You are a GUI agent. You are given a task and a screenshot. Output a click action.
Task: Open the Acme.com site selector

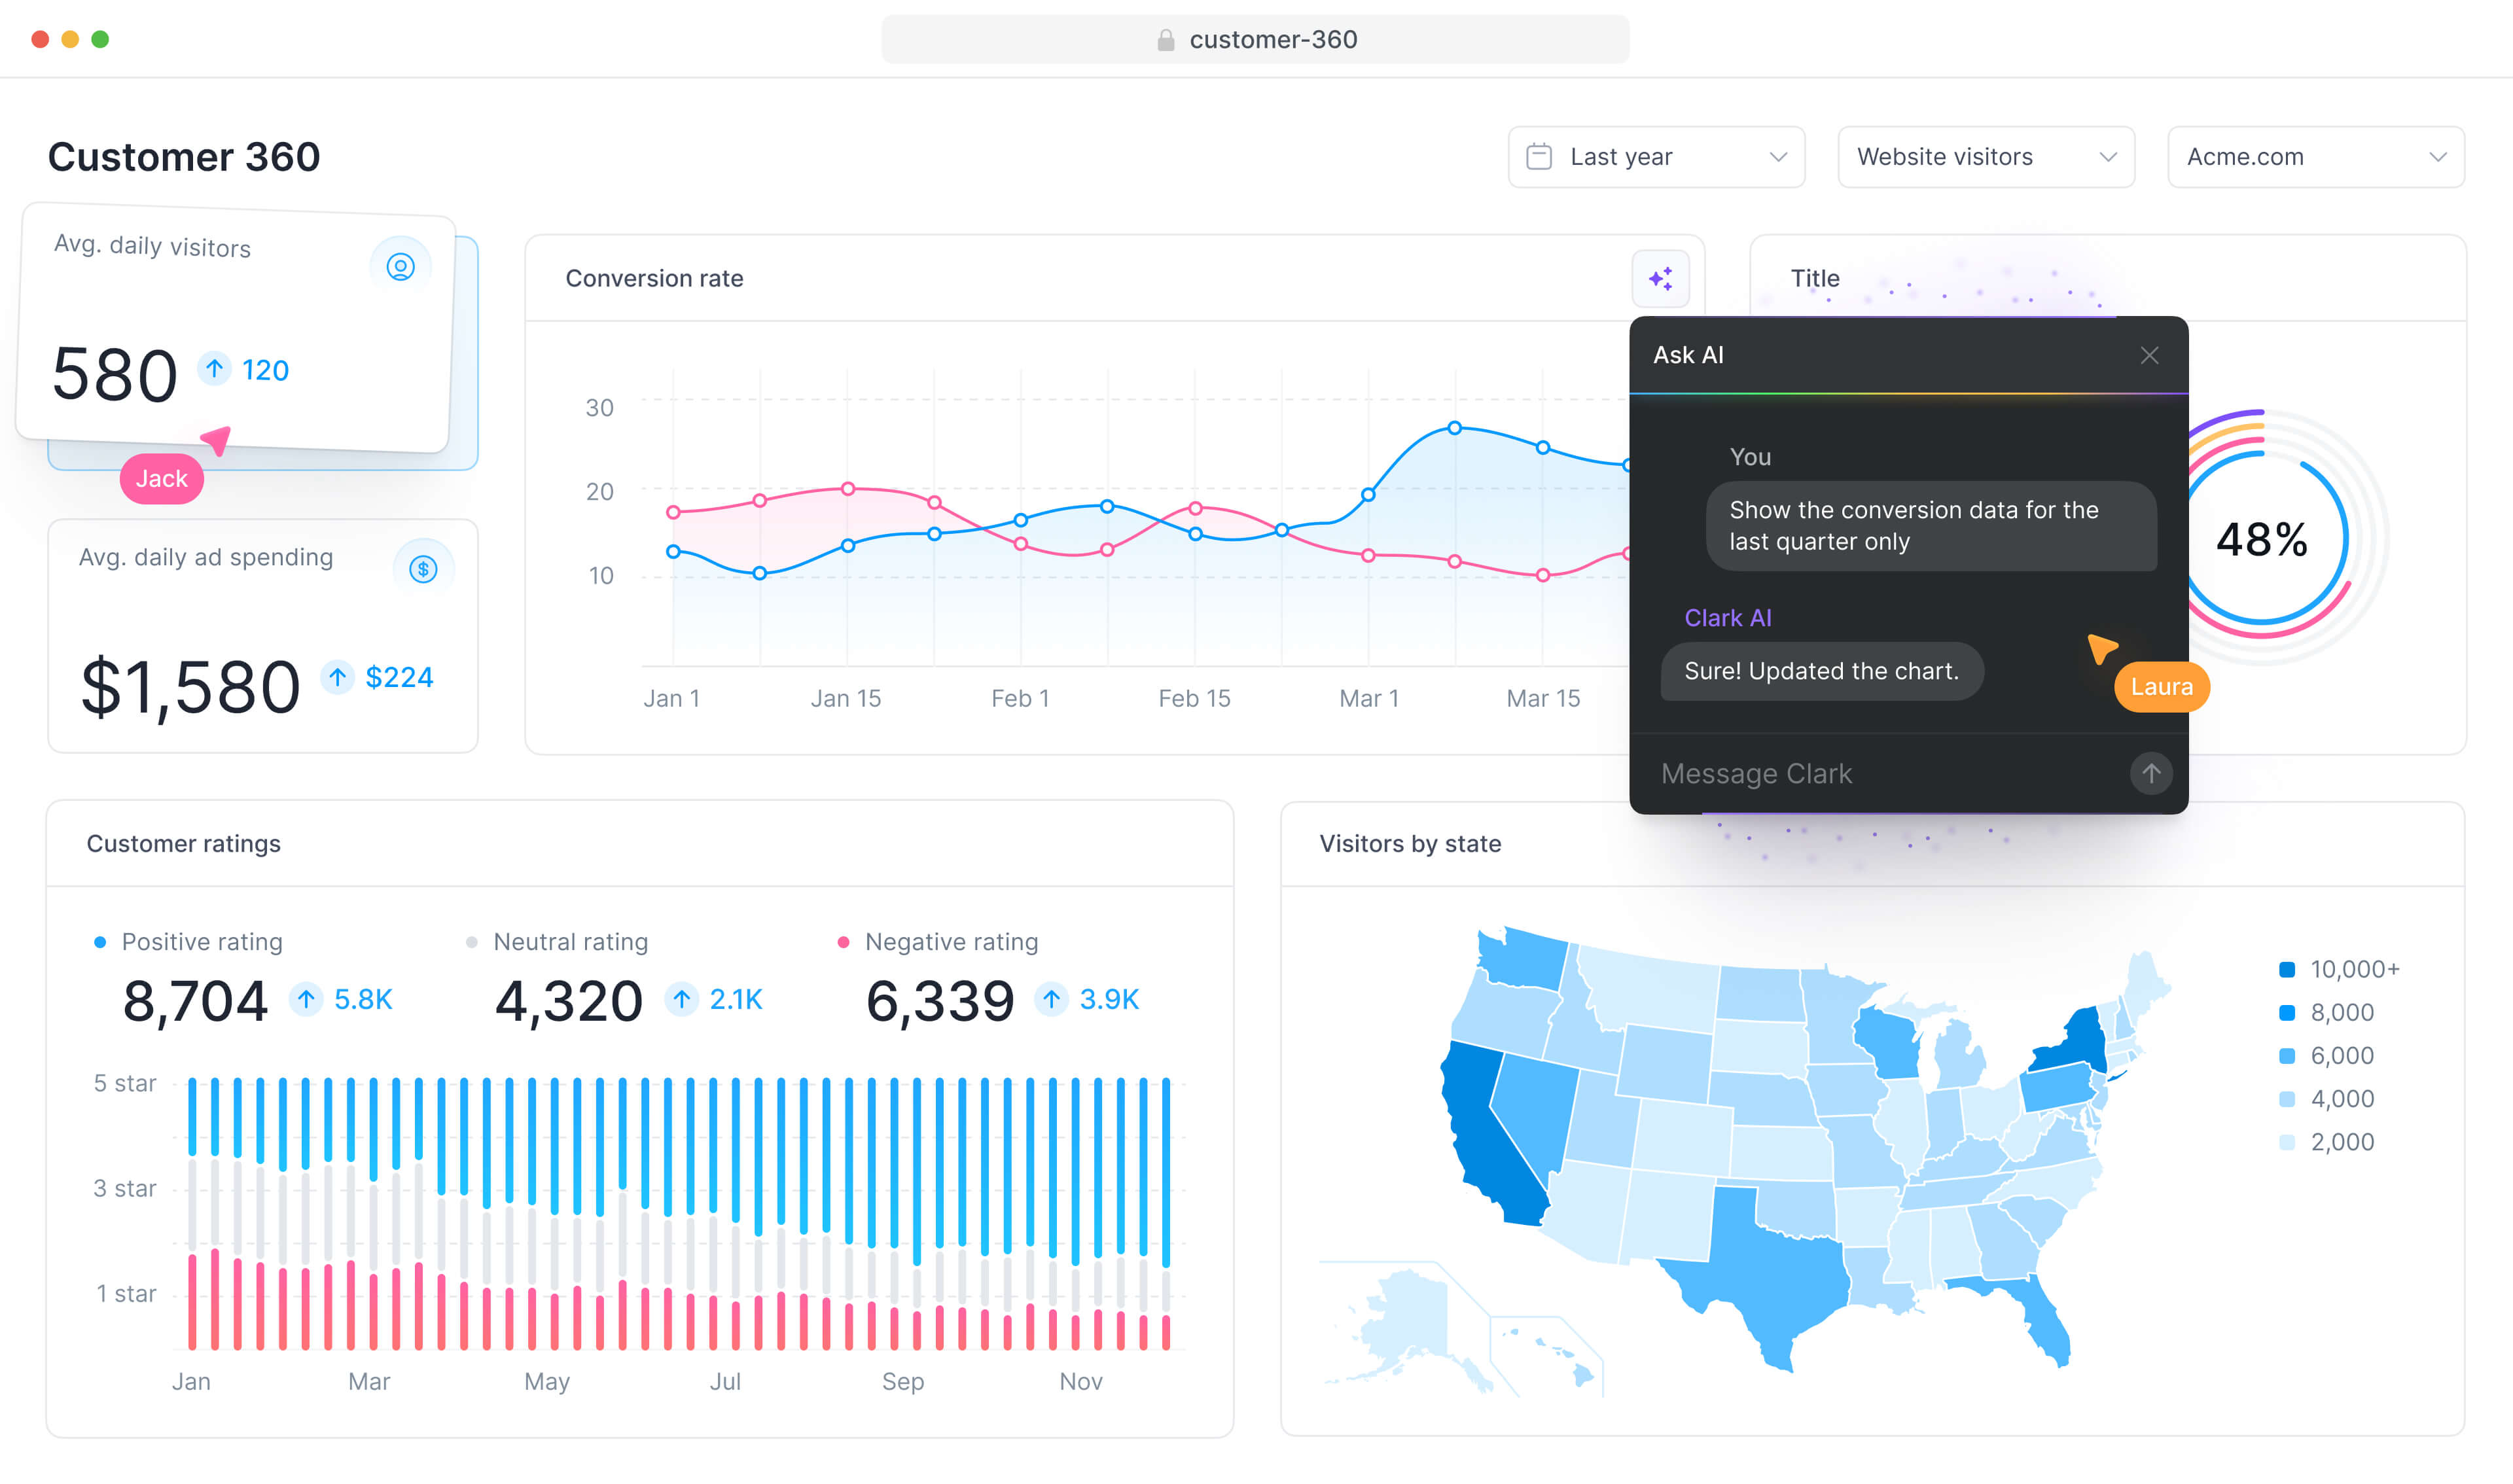click(2315, 157)
